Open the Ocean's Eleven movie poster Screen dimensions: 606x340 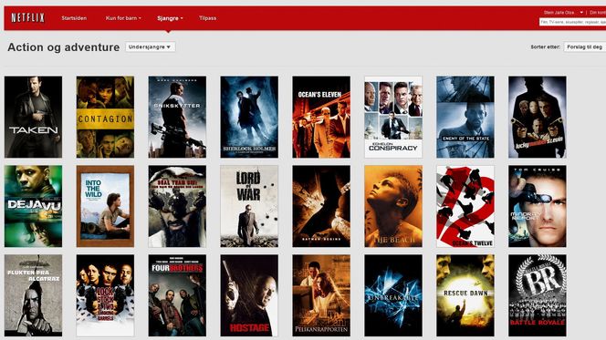point(321,117)
